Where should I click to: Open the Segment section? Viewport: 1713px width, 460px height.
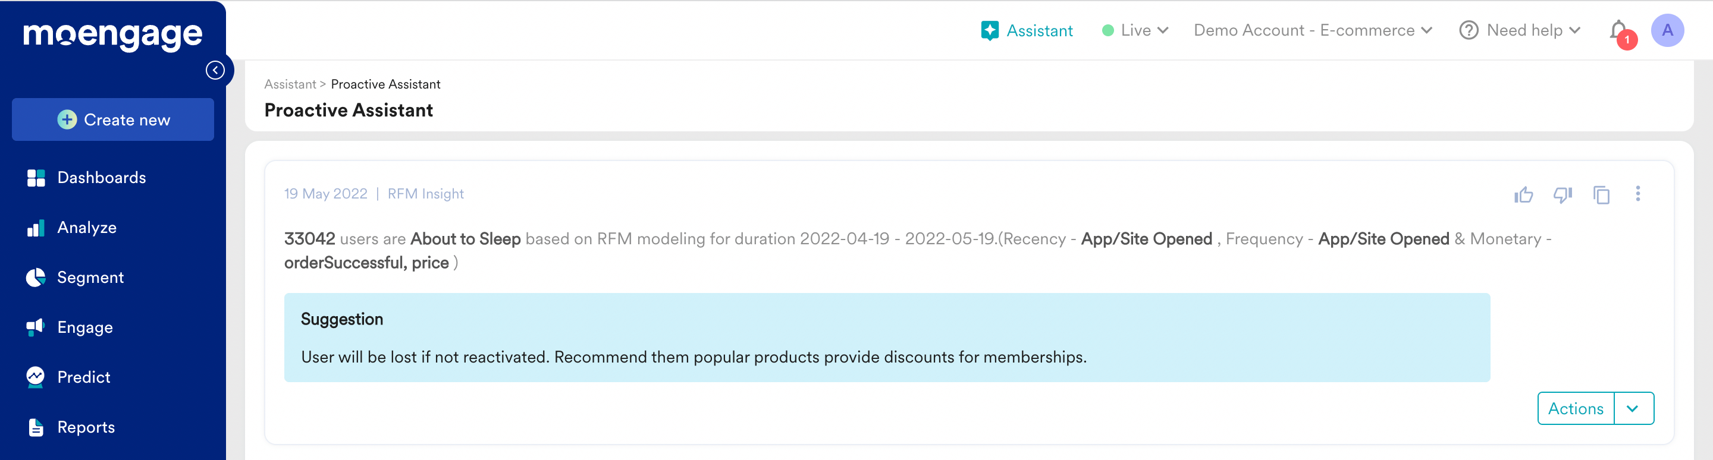coord(90,277)
